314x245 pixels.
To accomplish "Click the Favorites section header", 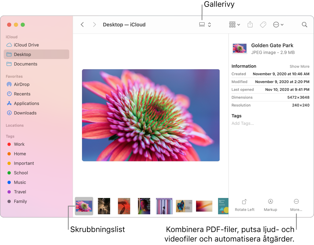I will (x=14, y=76).
